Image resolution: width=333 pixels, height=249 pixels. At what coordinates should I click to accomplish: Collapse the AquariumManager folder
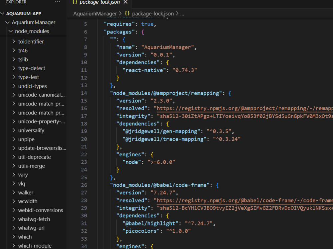point(7,23)
